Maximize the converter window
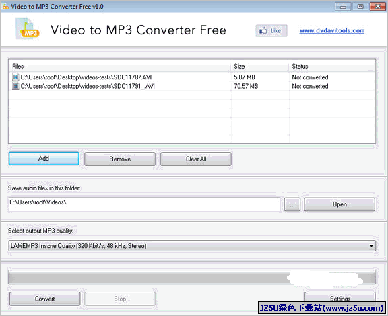388x316 pixels. coord(360,7)
